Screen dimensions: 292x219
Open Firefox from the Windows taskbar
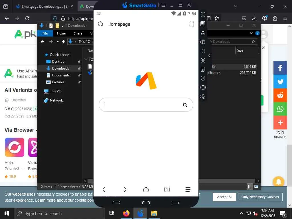click(126, 213)
